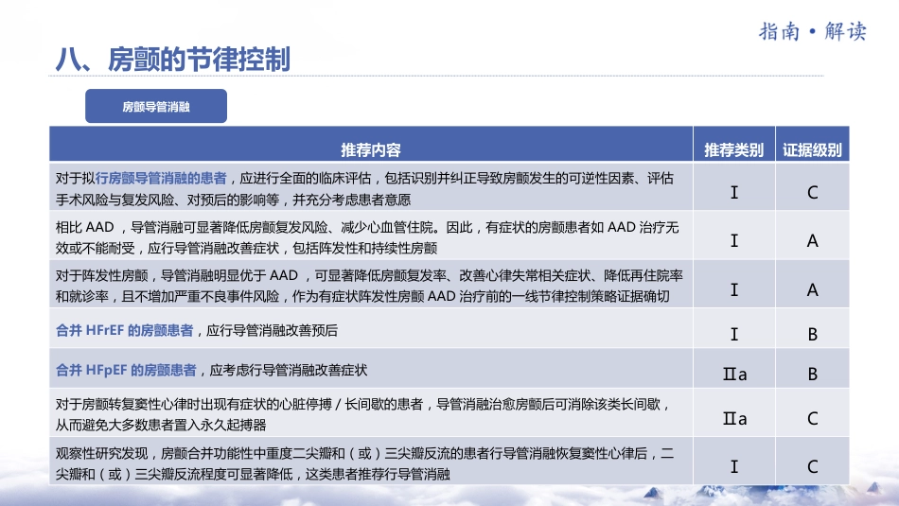
Task: Click evidence level A in 相比 AAD row
Action: 813,240
